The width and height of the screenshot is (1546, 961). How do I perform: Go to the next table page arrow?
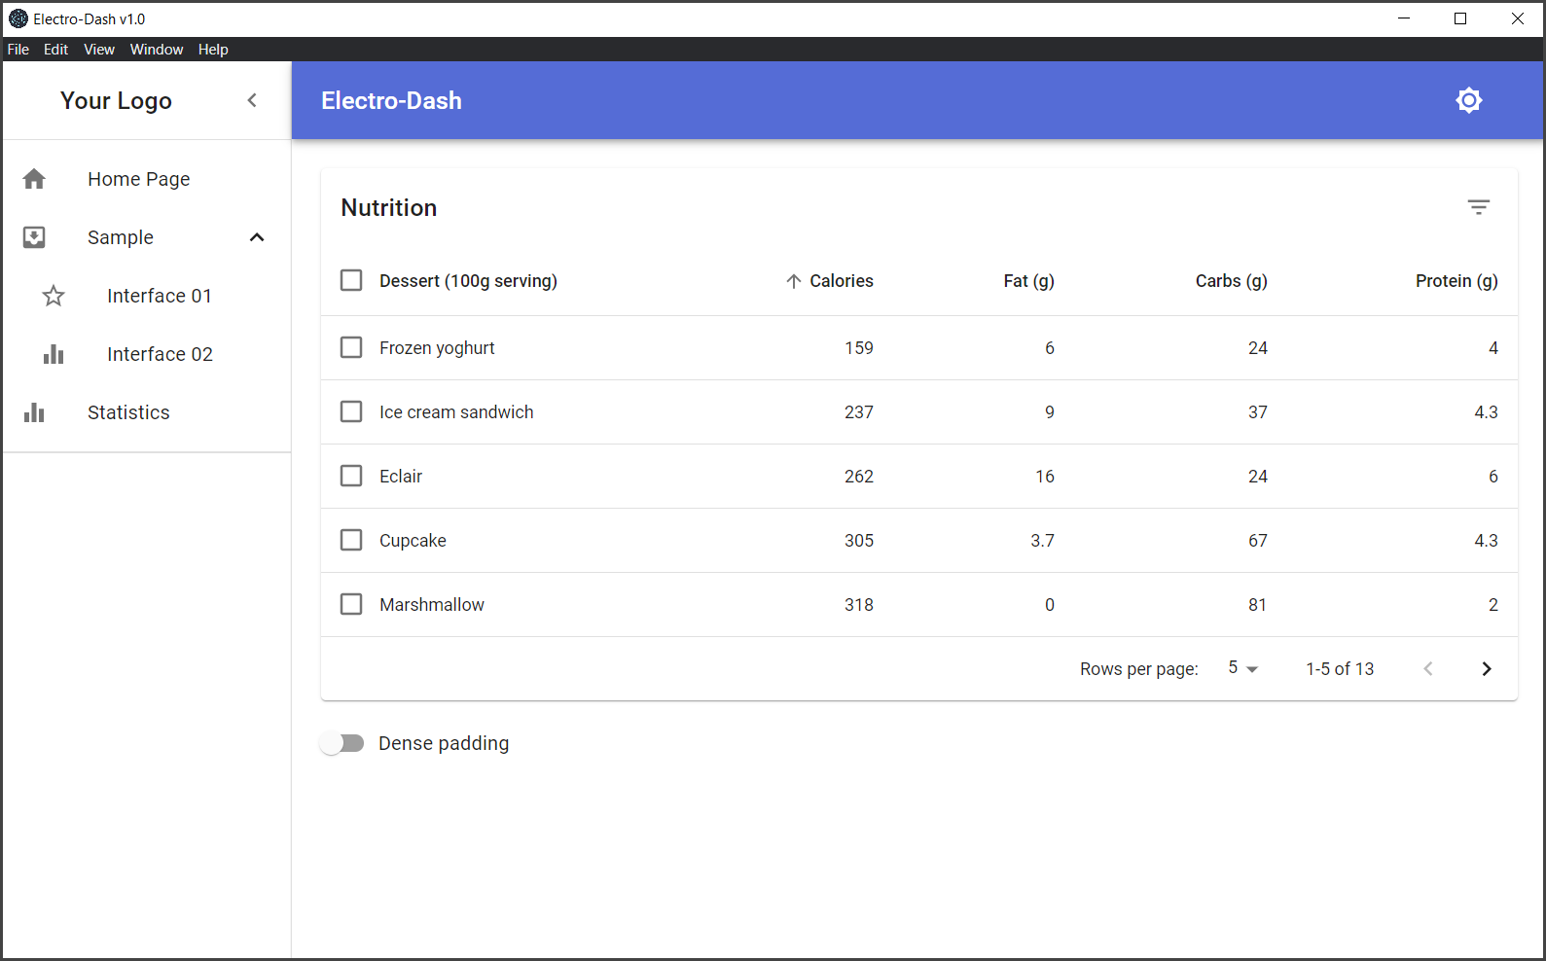tap(1486, 668)
